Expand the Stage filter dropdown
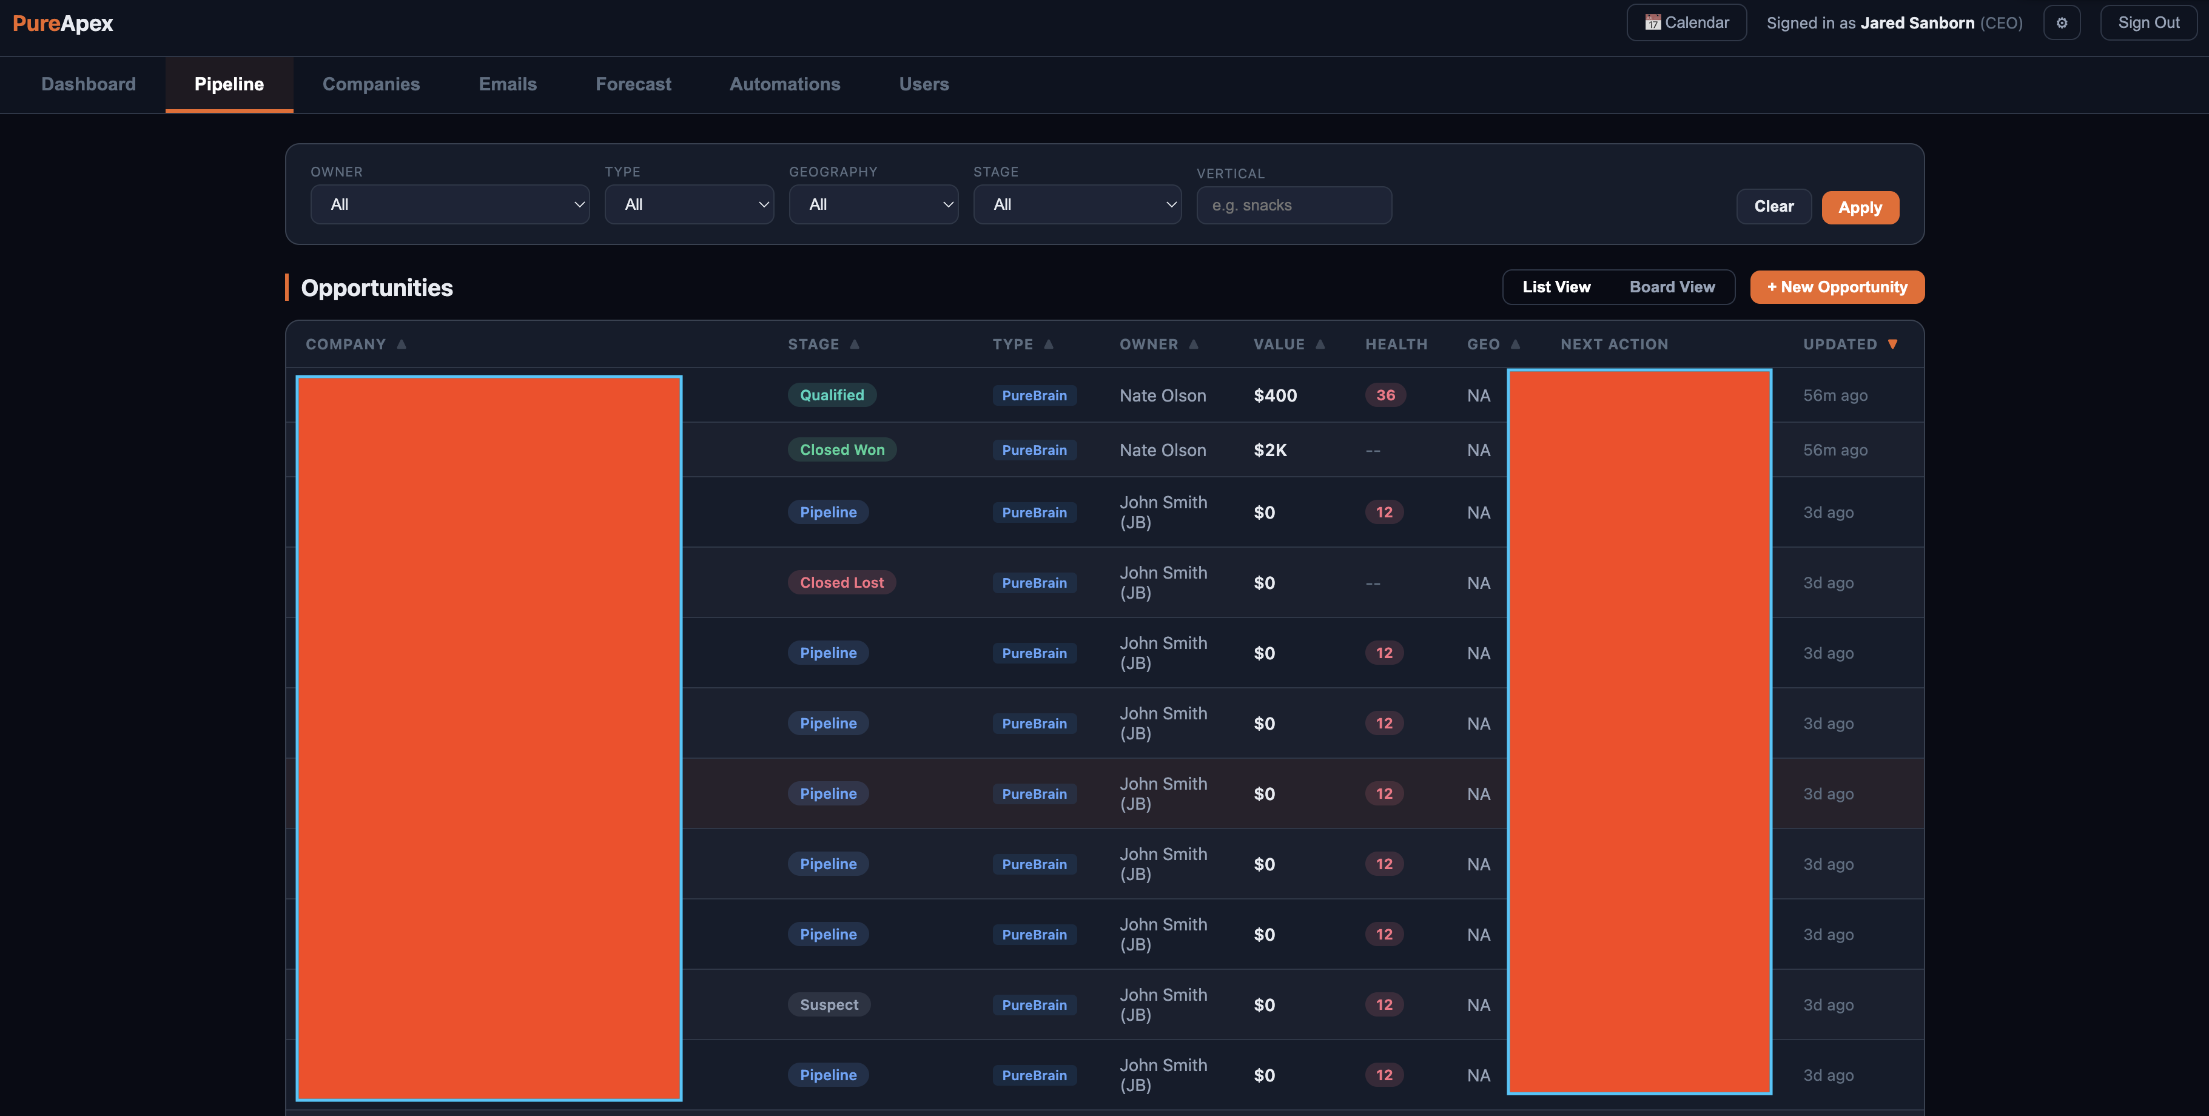 (1077, 204)
